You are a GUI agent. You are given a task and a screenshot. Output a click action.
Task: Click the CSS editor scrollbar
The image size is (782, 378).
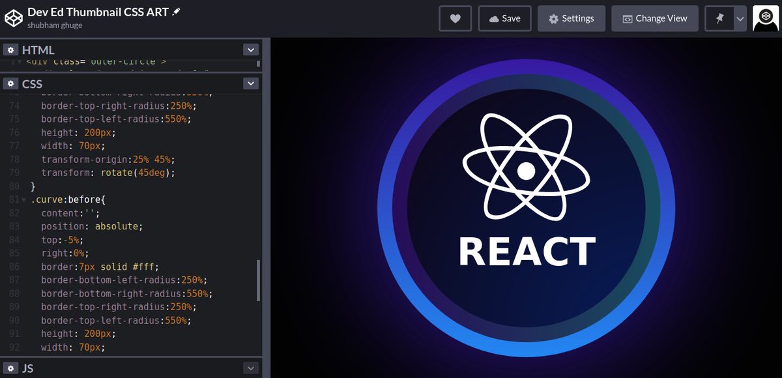click(258, 280)
